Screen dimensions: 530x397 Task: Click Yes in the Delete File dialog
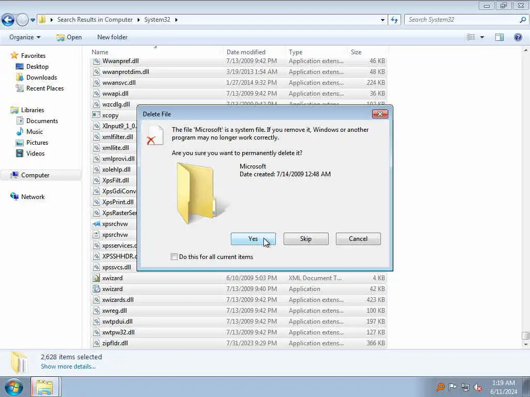(x=253, y=239)
